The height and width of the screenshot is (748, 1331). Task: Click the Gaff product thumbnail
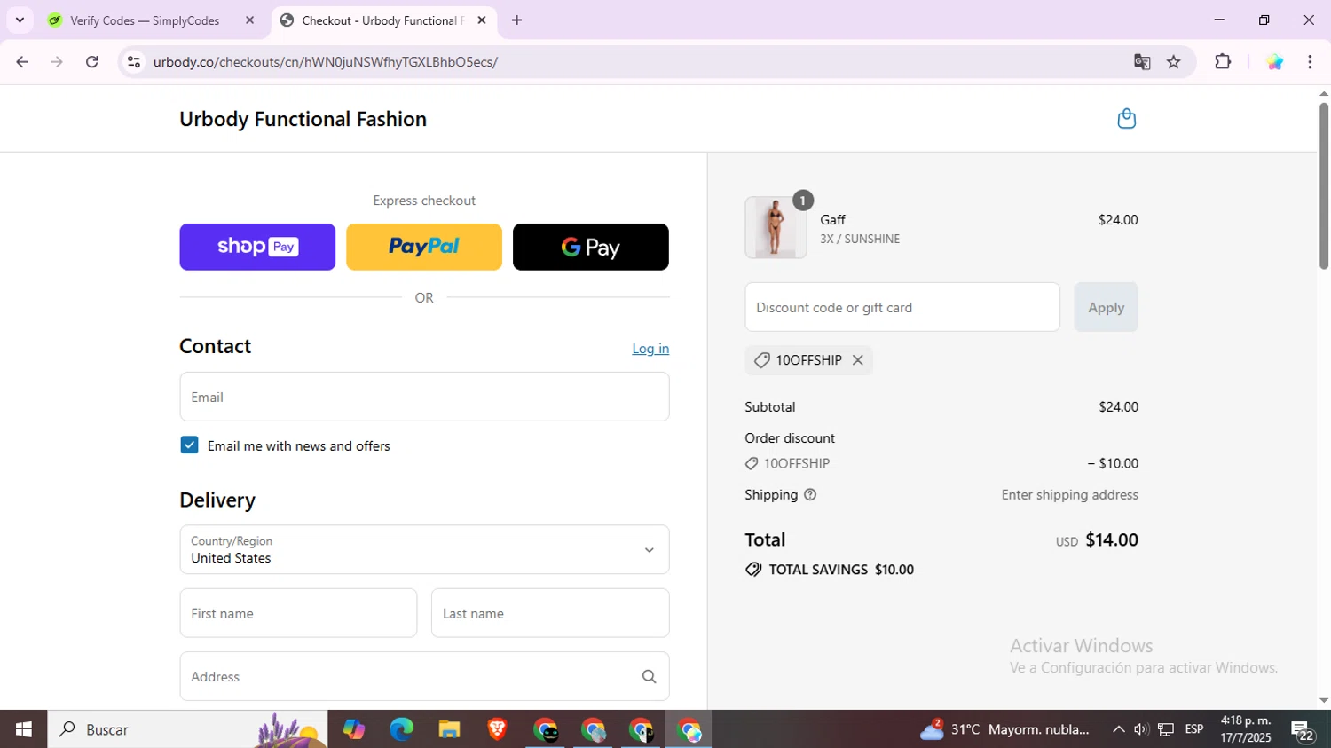click(x=776, y=228)
